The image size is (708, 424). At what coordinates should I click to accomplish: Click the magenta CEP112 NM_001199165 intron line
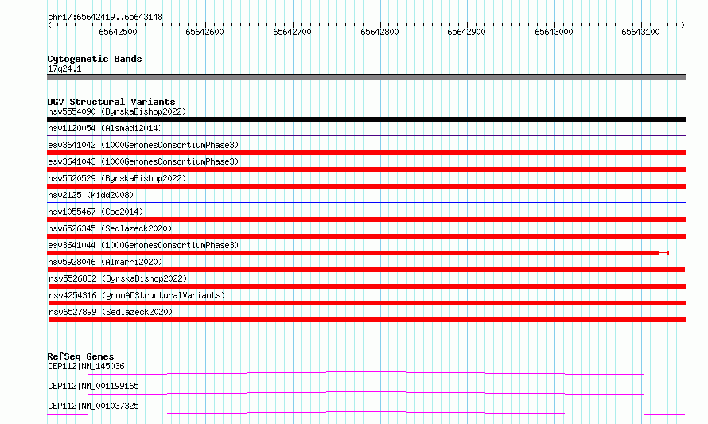(366, 393)
